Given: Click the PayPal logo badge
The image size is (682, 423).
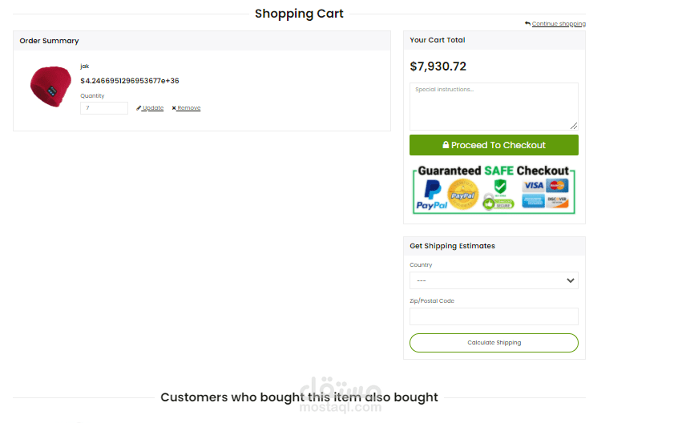Looking at the screenshot, I should [433, 195].
